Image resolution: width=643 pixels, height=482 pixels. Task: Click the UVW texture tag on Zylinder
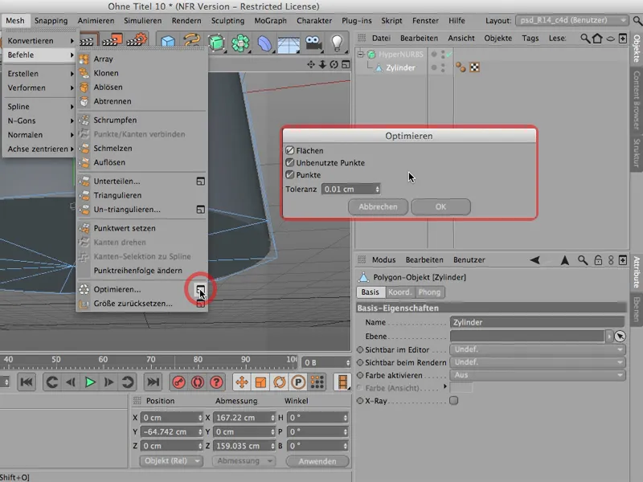click(x=474, y=67)
